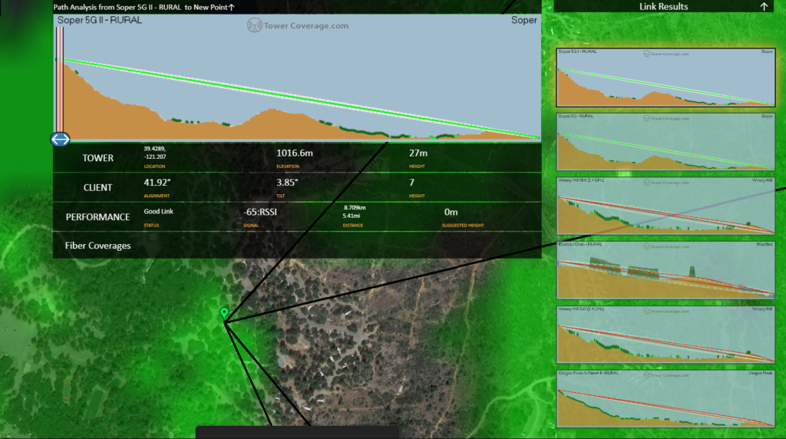Collapse the Path Analysis panel using its up arrow
This screenshot has height=439, width=786.
tap(232, 7)
